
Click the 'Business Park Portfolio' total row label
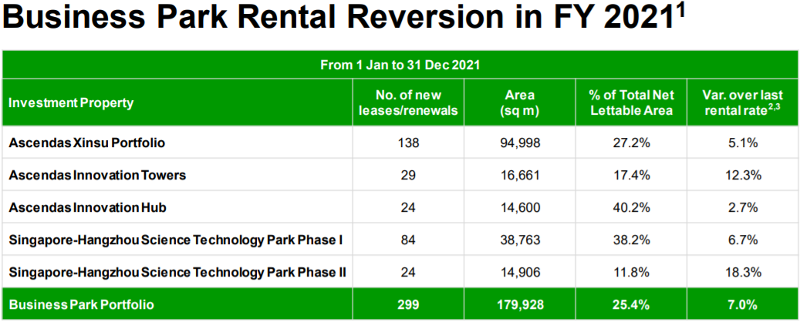click(x=82, y=305)
